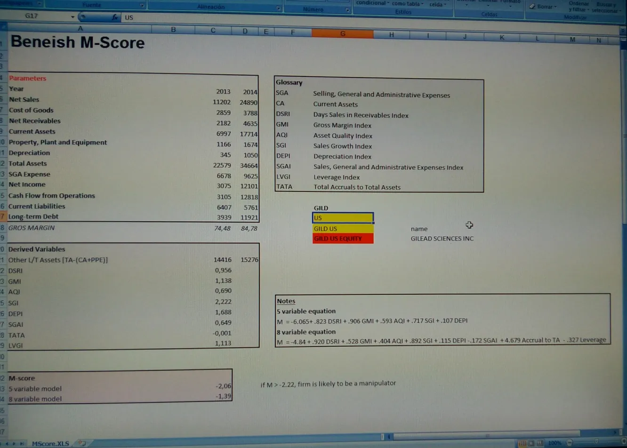
Task: Expand the Name Box dropdown arrow
Action: click(72, 16)
